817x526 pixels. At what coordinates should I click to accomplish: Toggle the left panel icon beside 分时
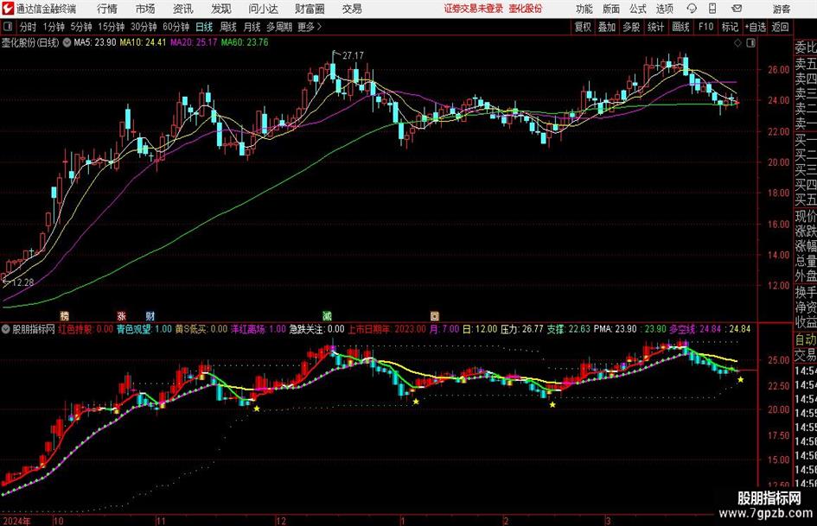8,27
